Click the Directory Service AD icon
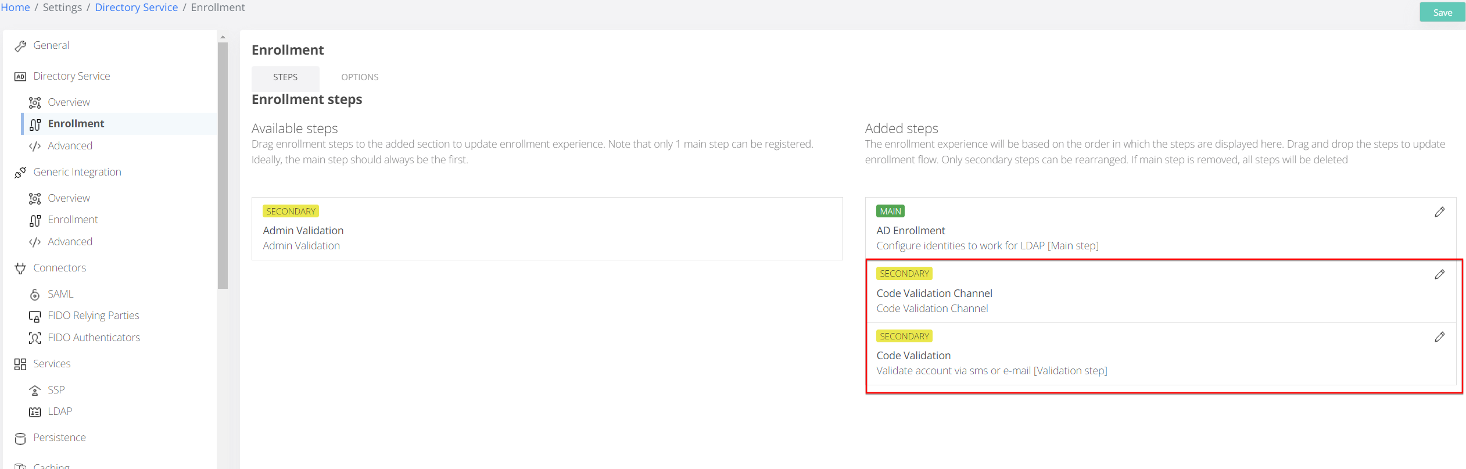 tap(20, 77)
